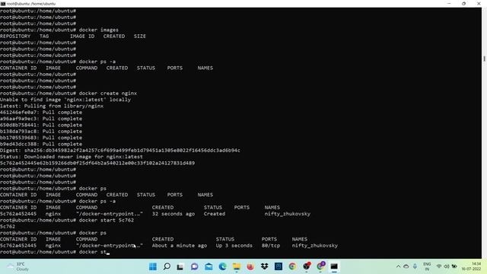Open the Teams Chat taskbar icon

click(x=195, y=266)
